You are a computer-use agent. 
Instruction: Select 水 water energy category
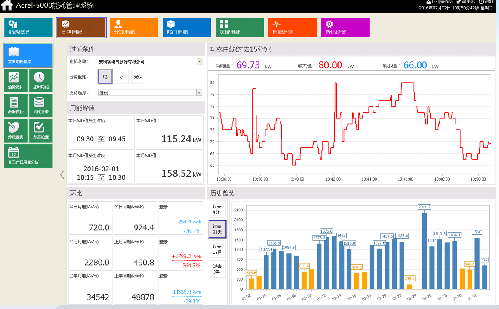122,76
